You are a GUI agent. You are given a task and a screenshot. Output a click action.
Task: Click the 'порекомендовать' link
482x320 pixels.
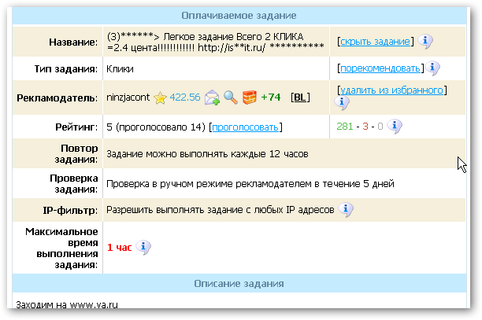tap(381, 68)
